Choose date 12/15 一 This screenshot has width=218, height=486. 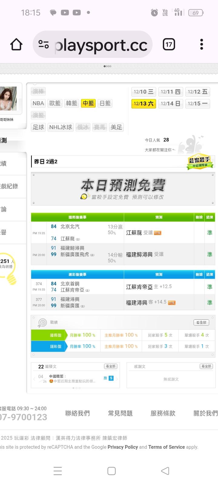point(197,104)
